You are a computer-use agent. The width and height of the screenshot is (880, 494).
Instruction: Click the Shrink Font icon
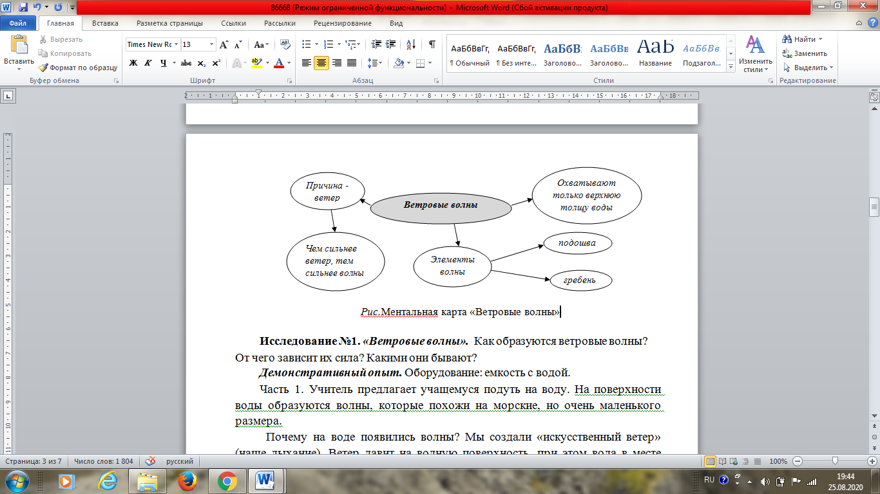238,45
